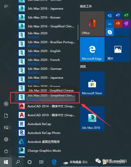The height and width of the screenshot is (167, 131).
Task: Open OneDrive small tile
Action: click(x=109, y=24)
